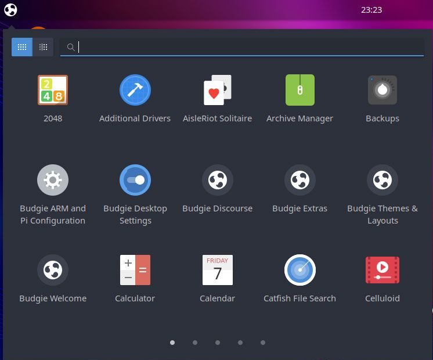Click the "Catfish File Search" label
433x360 pixels.
tap(300, 298)
